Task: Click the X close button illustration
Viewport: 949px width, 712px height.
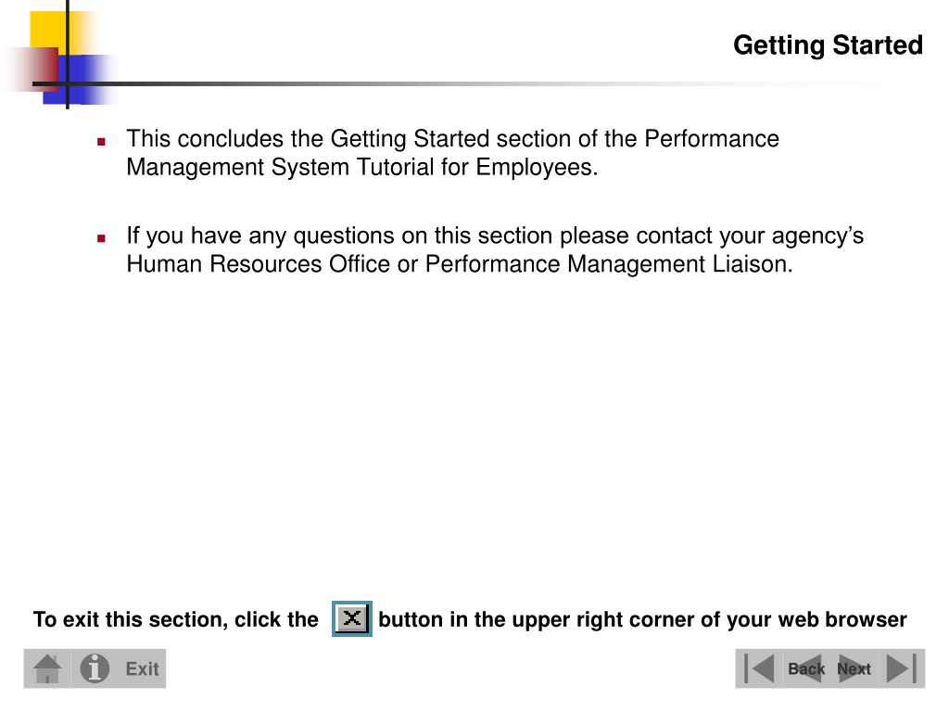Action: coord(351,618)
